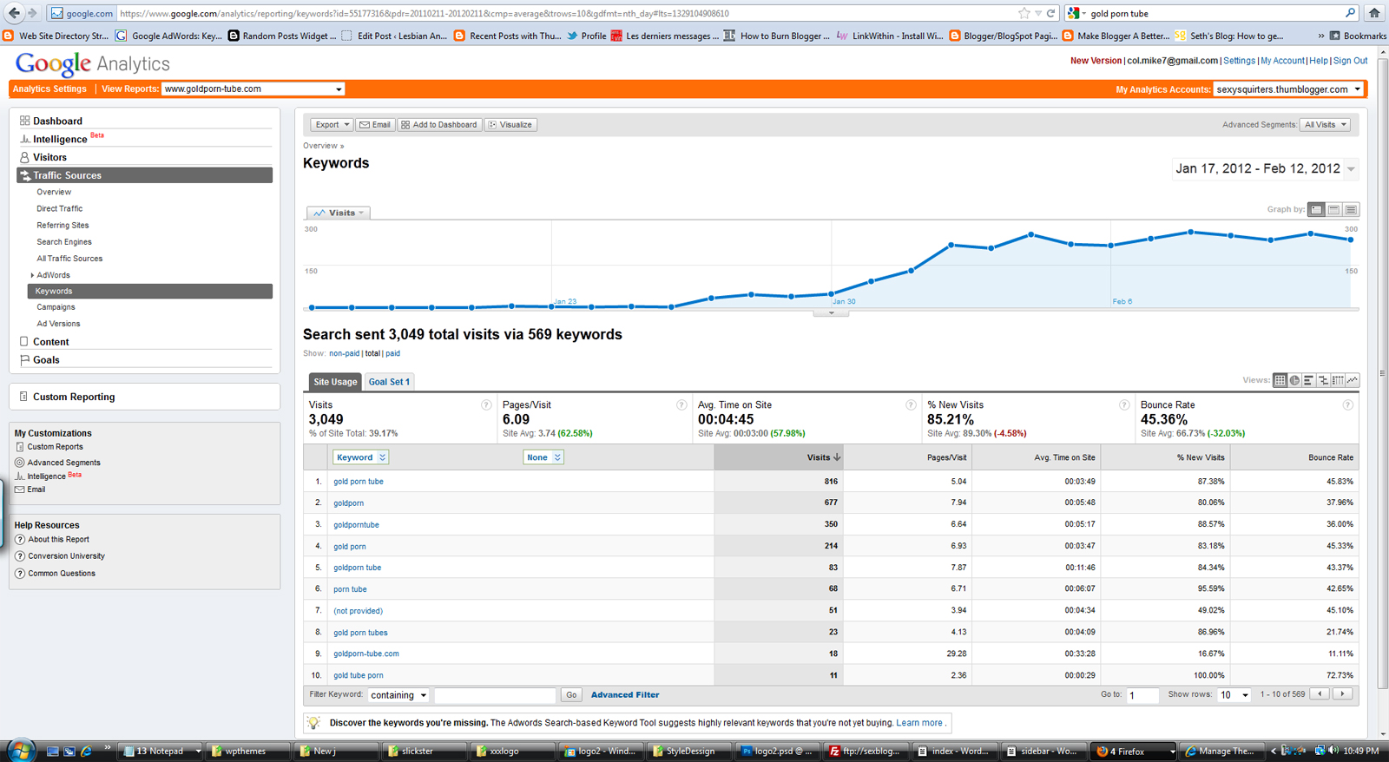Open help for Bounce Rate metric

pyautogui.click(x=1347, y=405)
